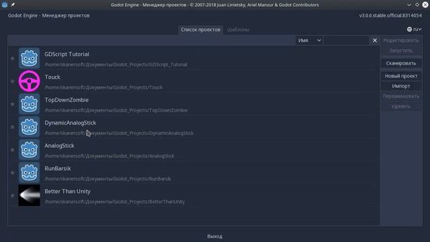This screenshot has width=430, height=242.
Task: Click the Better Than Unity thumbnail
Action: [29, 196]
